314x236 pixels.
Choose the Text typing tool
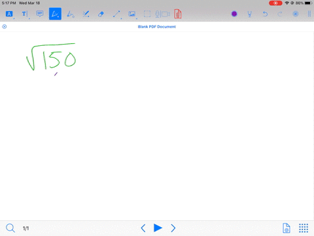(x=24, y=14)
